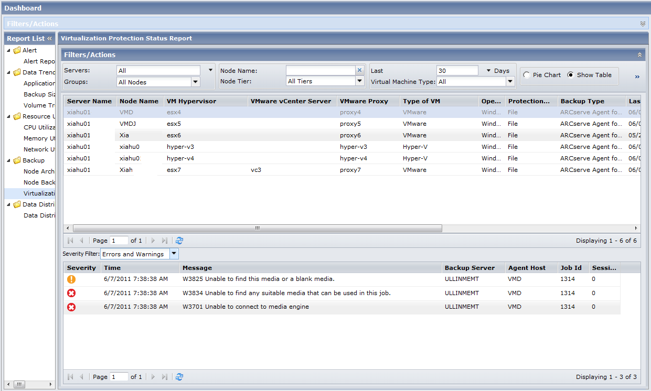Click the warning icon for W3825

[x=71, y=279]
